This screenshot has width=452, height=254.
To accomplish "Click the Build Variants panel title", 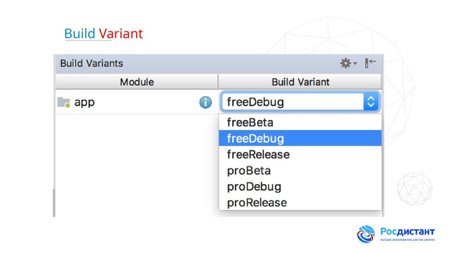I will (x=91, y=63).
